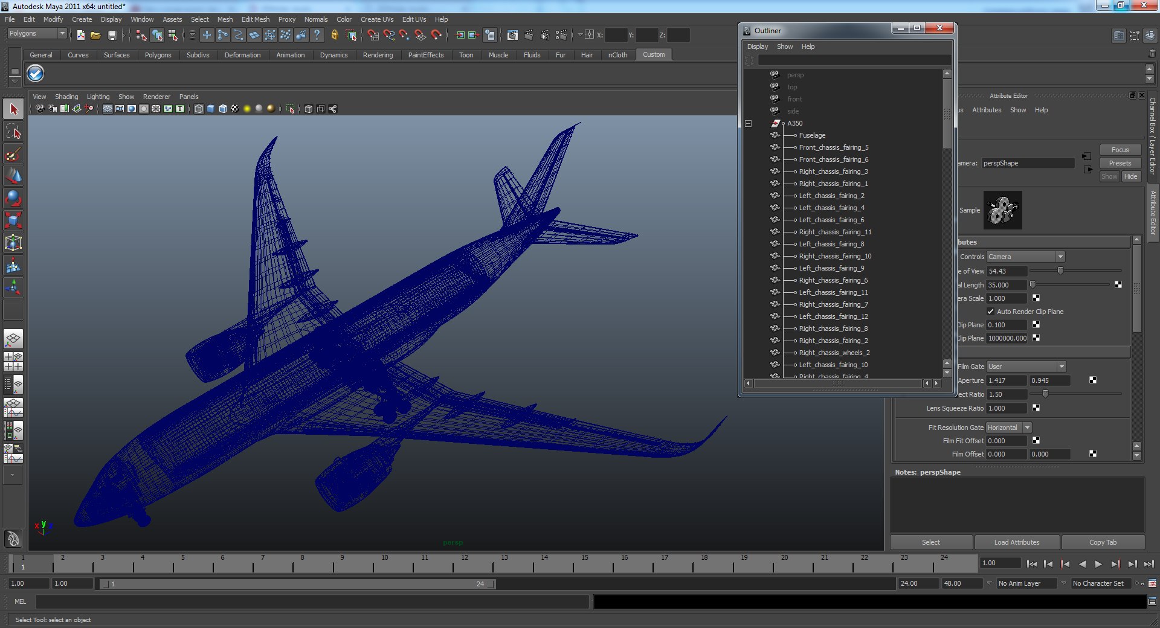This screenshot has height=628, width=1160.
Task: Toggle textured display checker icon
Action: [235, 109]
